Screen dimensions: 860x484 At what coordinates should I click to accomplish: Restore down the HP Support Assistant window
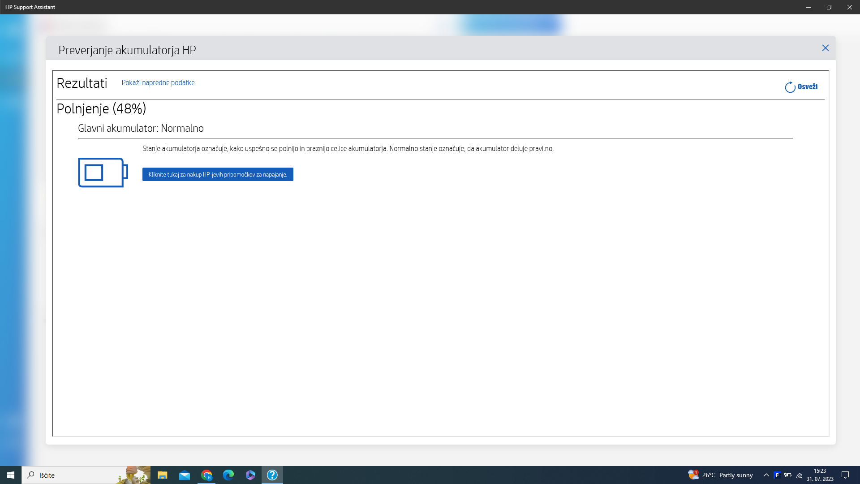pyautogui.click(x=829, y=7)
